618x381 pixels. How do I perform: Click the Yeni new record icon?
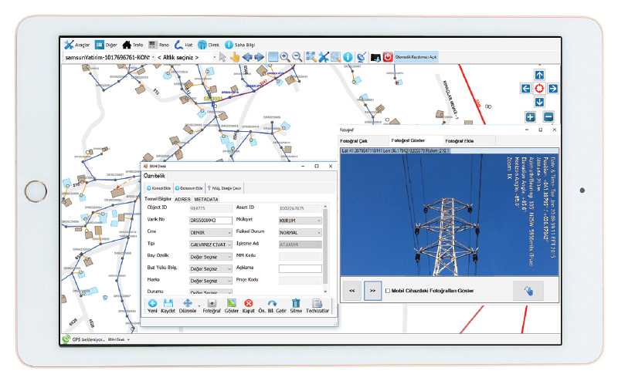152,306
